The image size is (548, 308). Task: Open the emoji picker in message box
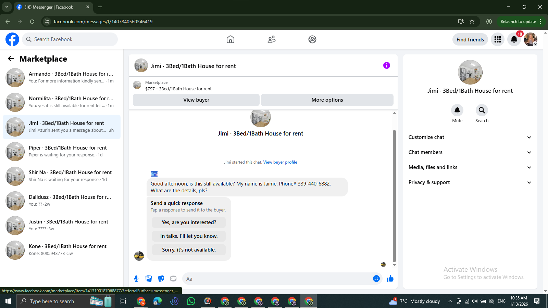point(376,279)
